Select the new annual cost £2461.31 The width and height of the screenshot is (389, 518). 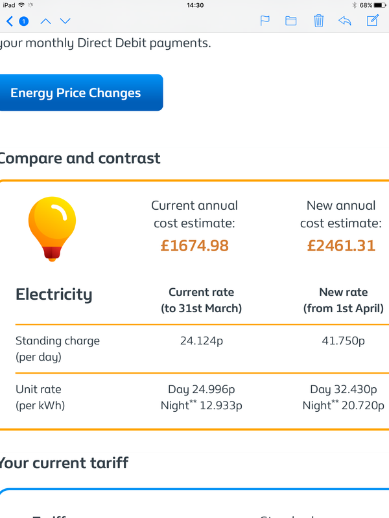(x=341, y=245)
